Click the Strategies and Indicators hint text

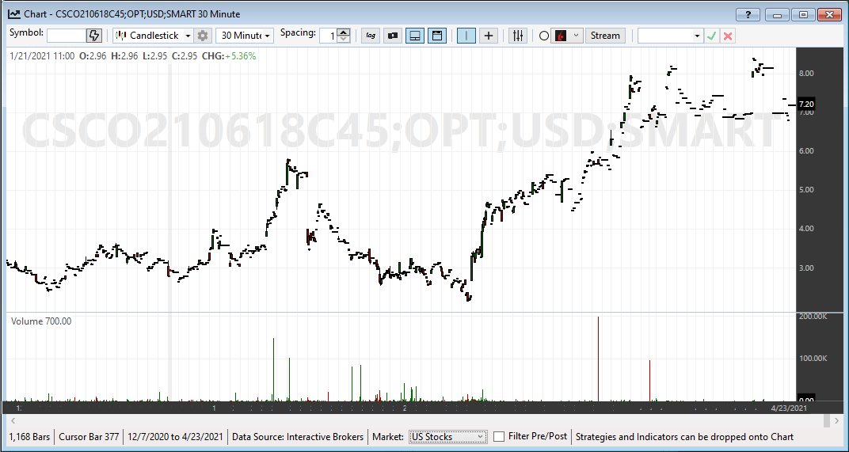684,437
